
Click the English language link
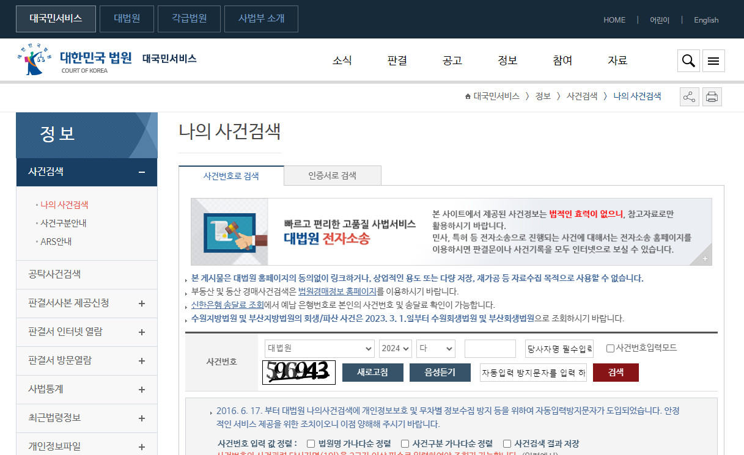point(706,20)
